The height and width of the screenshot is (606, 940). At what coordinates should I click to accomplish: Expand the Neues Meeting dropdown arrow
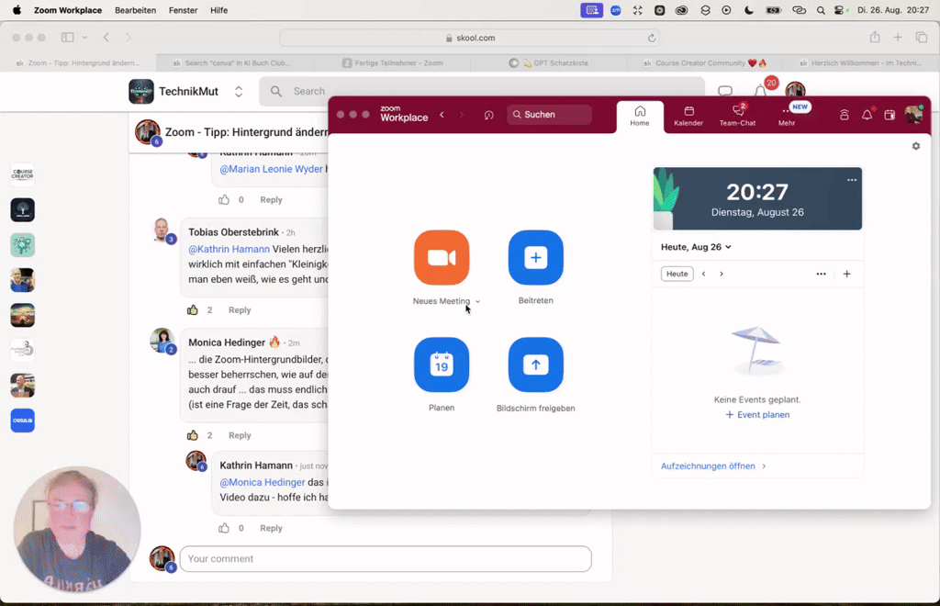coord(477,301)
